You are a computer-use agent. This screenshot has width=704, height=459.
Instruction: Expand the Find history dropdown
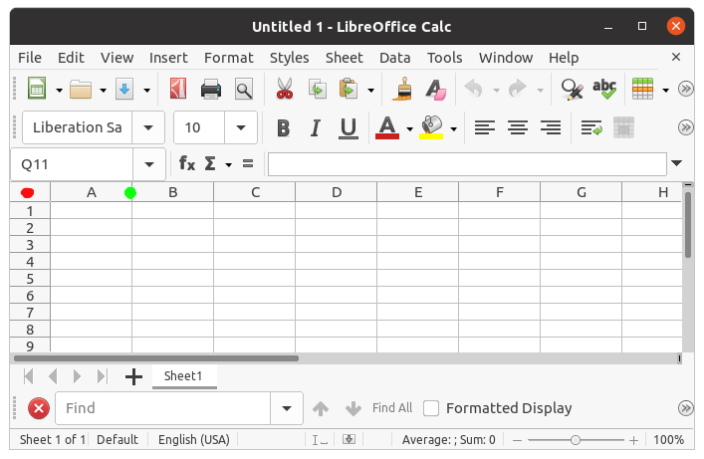pyautogui.click(x=287, y=408)
